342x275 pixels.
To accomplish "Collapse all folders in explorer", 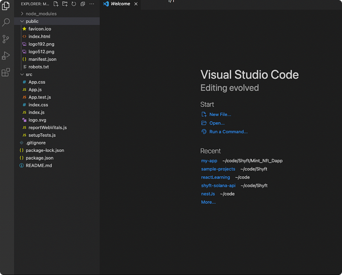I will coord(83,4).
